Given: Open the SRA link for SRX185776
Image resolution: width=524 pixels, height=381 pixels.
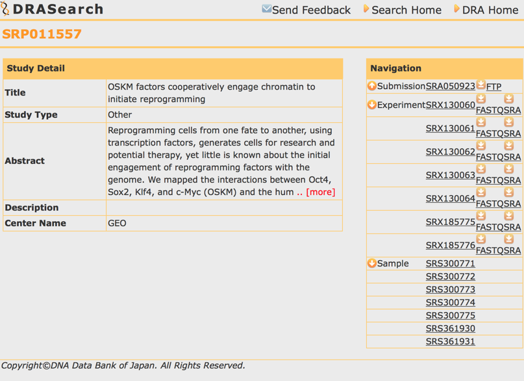Looking at the screenshot, I should pos(513,250).
